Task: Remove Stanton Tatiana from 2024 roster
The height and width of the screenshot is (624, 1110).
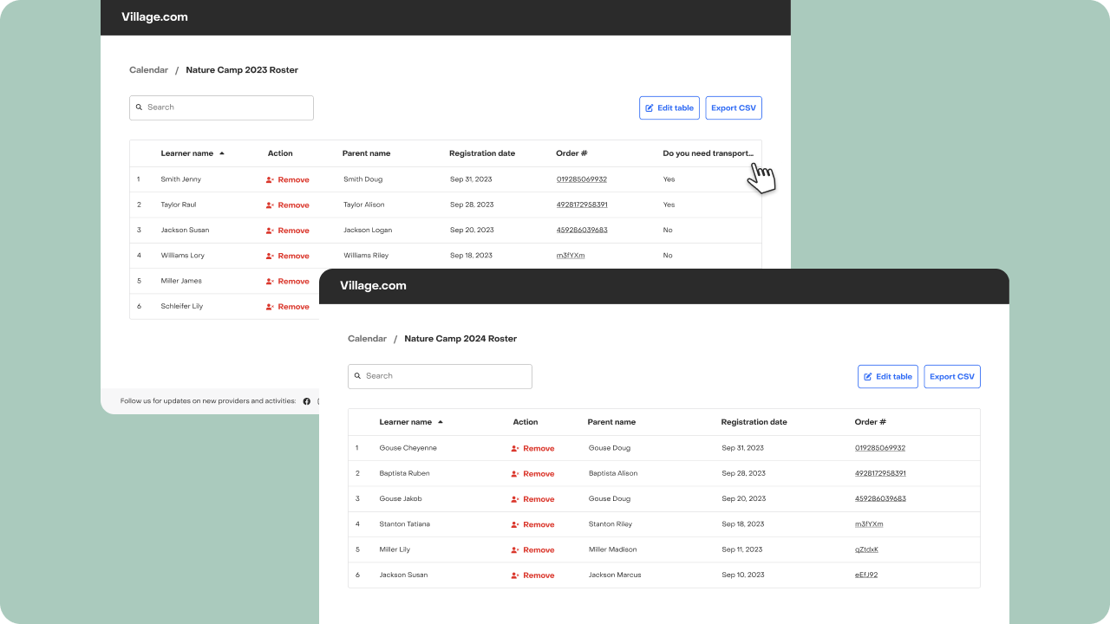Action: [532, 524]
